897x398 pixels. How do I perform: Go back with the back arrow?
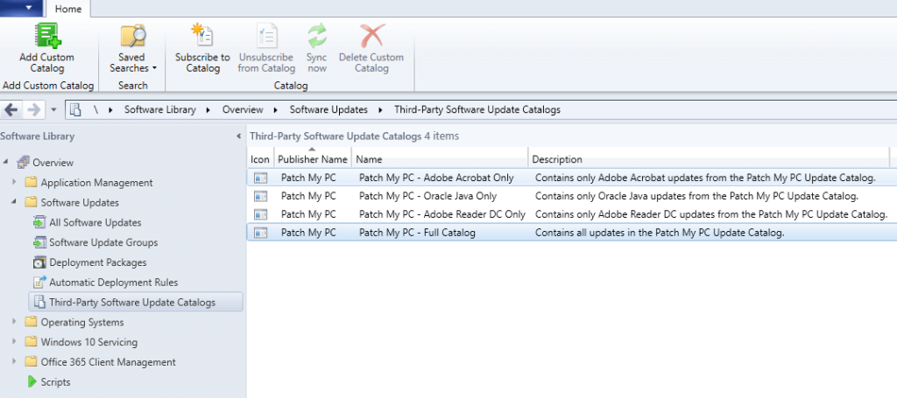click(11, 109)
